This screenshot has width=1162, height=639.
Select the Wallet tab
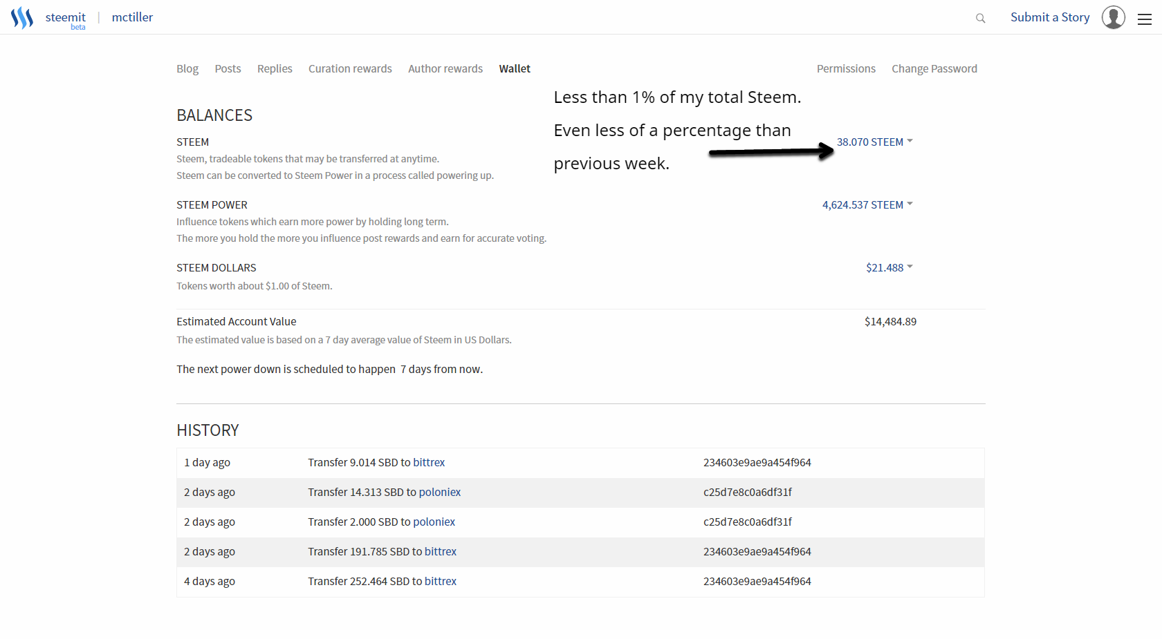(x=515, y=68)
